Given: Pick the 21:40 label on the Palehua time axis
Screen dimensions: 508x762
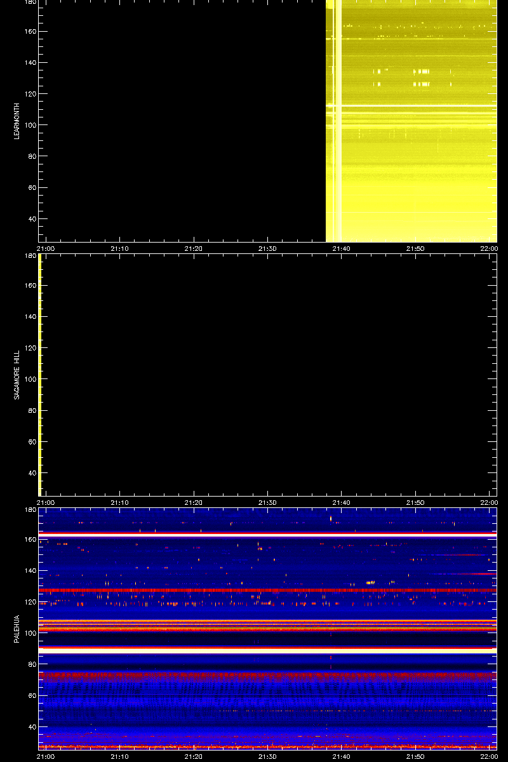Looking at the screenshot, I should click(x=342, y=757).
